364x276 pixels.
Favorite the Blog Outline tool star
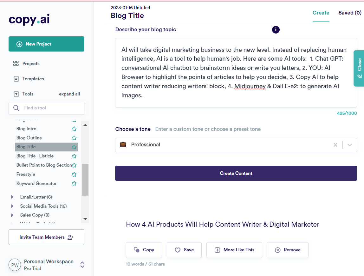[x=74, y=138]
